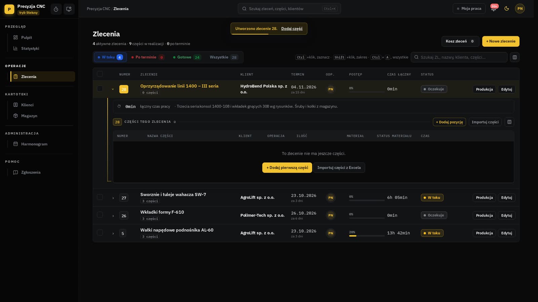Open column settings icon next to orders search

coord(514,57)
